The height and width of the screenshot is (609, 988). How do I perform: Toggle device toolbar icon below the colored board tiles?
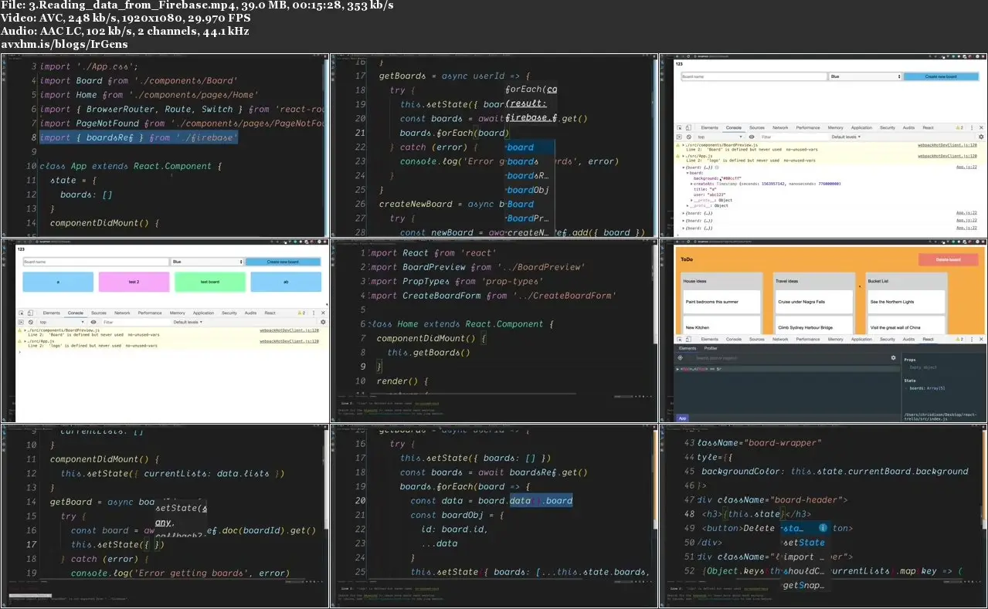pos(30,313)
